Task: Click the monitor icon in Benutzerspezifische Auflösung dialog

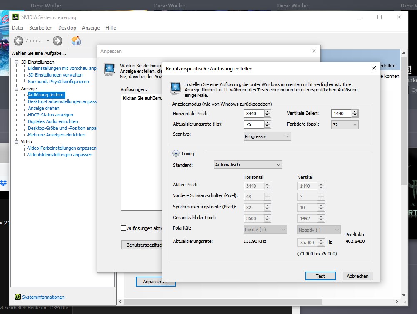Action: 175,89
